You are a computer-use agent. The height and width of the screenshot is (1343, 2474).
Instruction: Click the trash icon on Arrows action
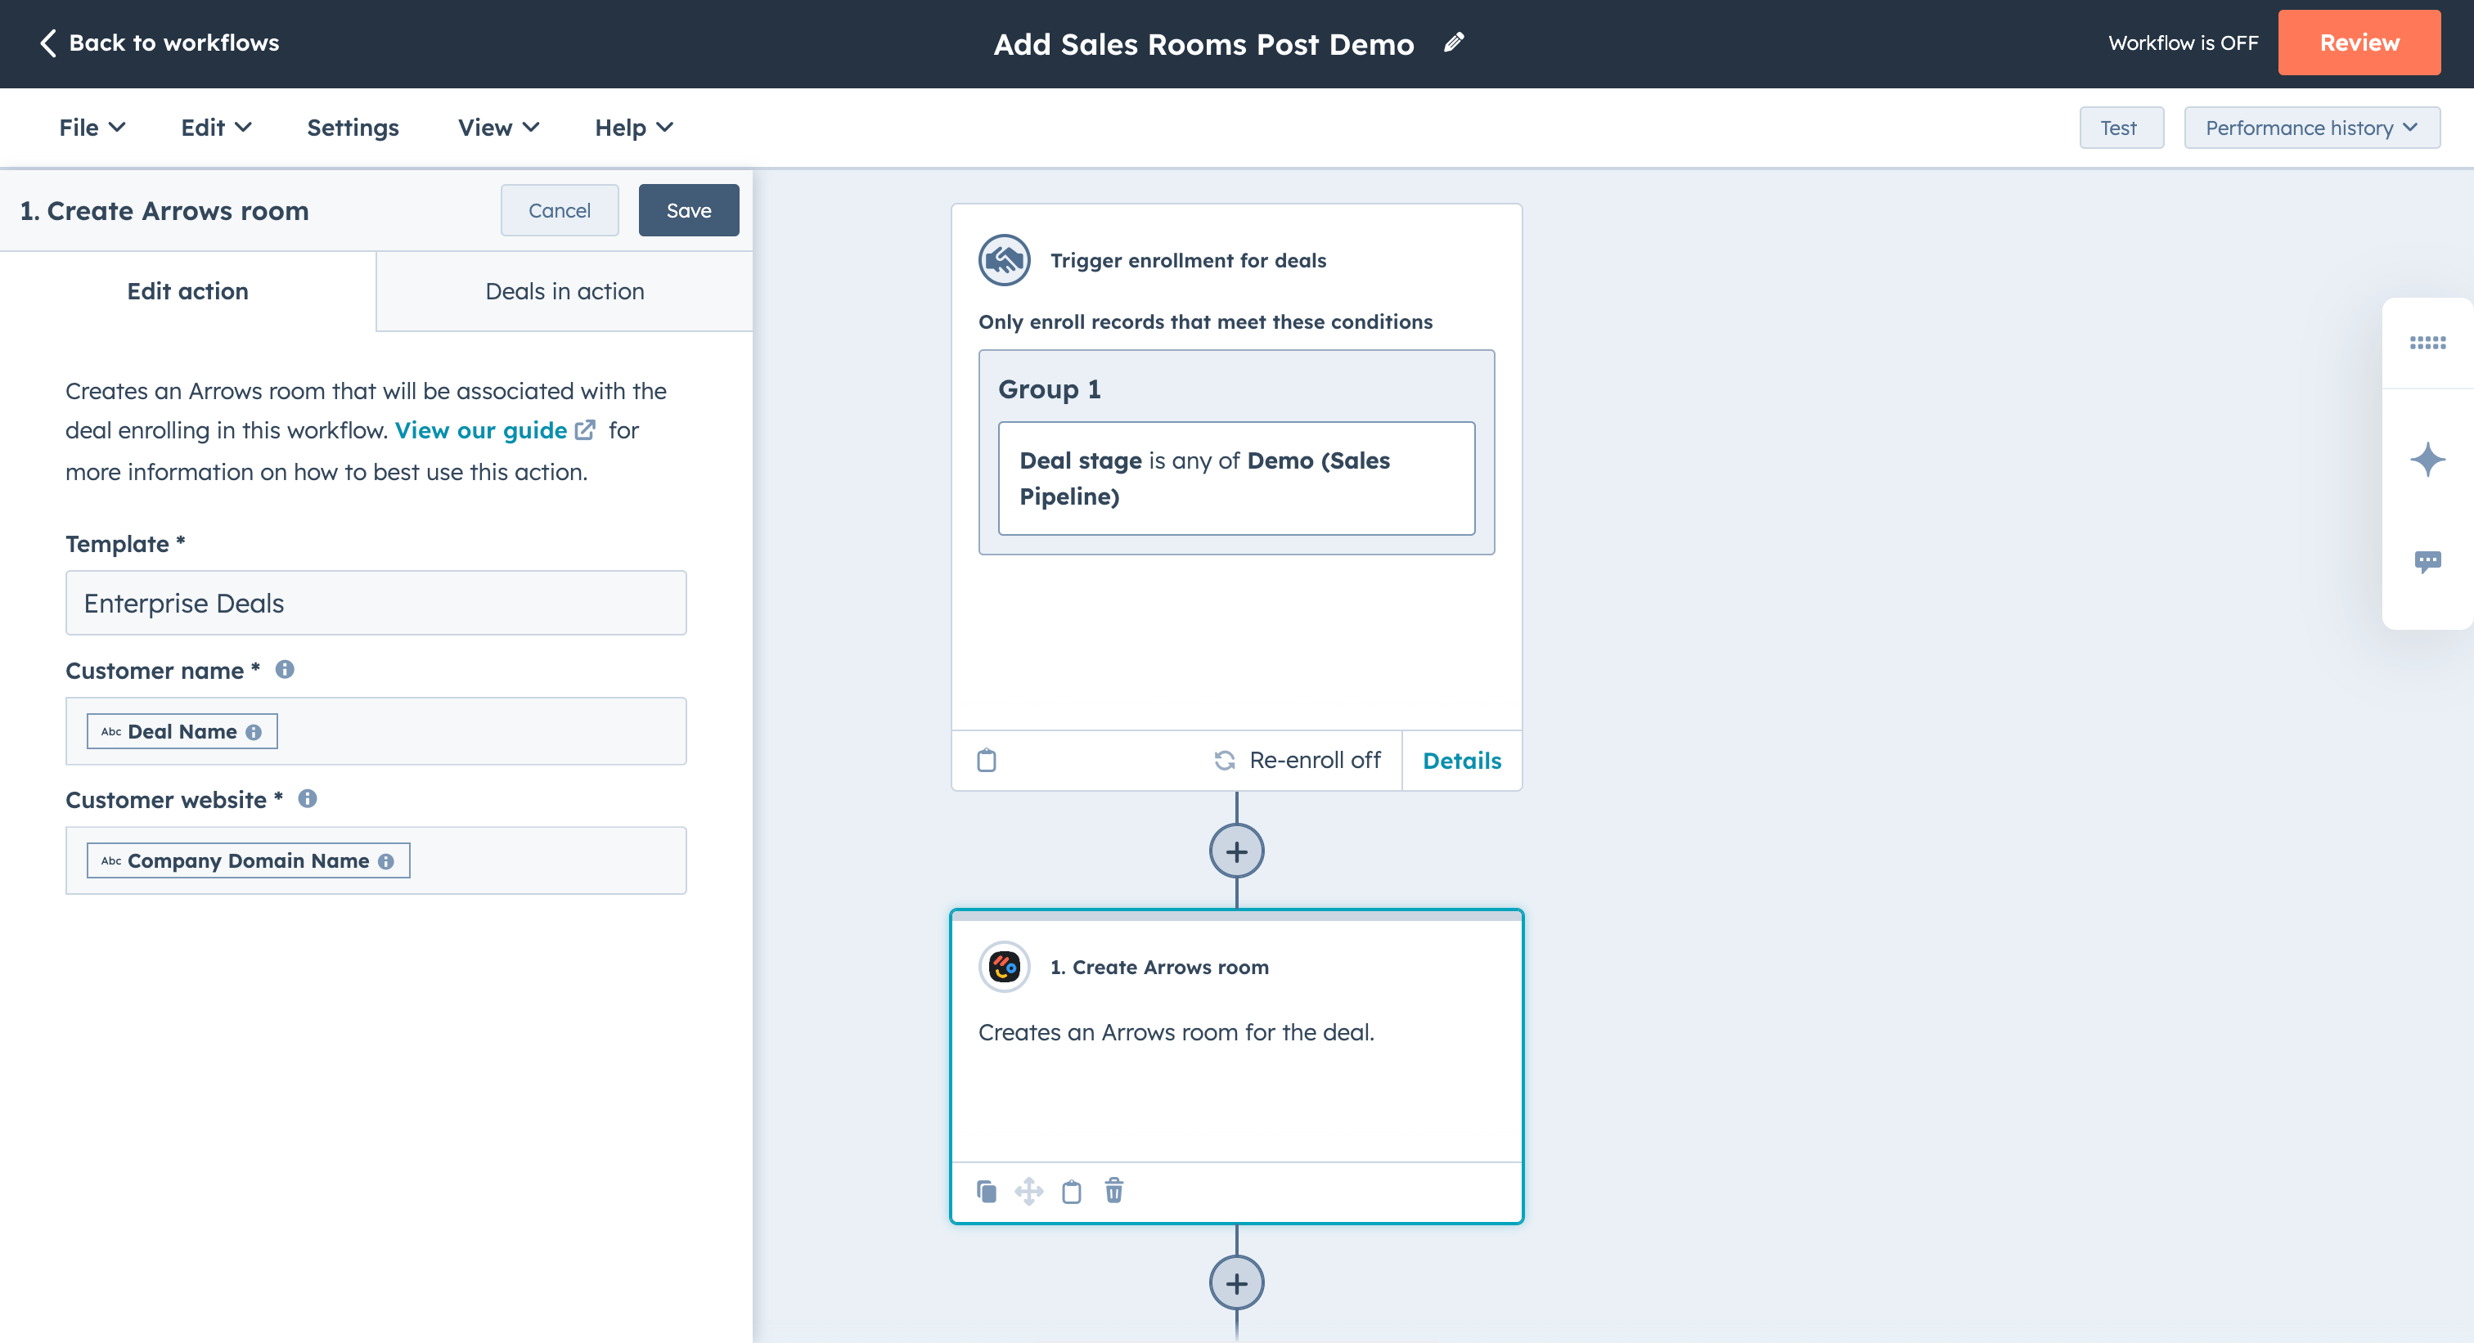[1113, 1192]
